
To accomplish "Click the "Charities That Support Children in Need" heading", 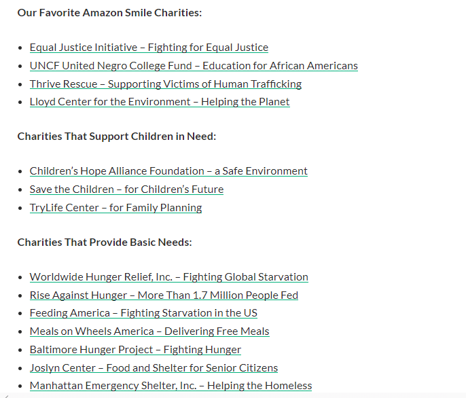I will coord(117,137).
